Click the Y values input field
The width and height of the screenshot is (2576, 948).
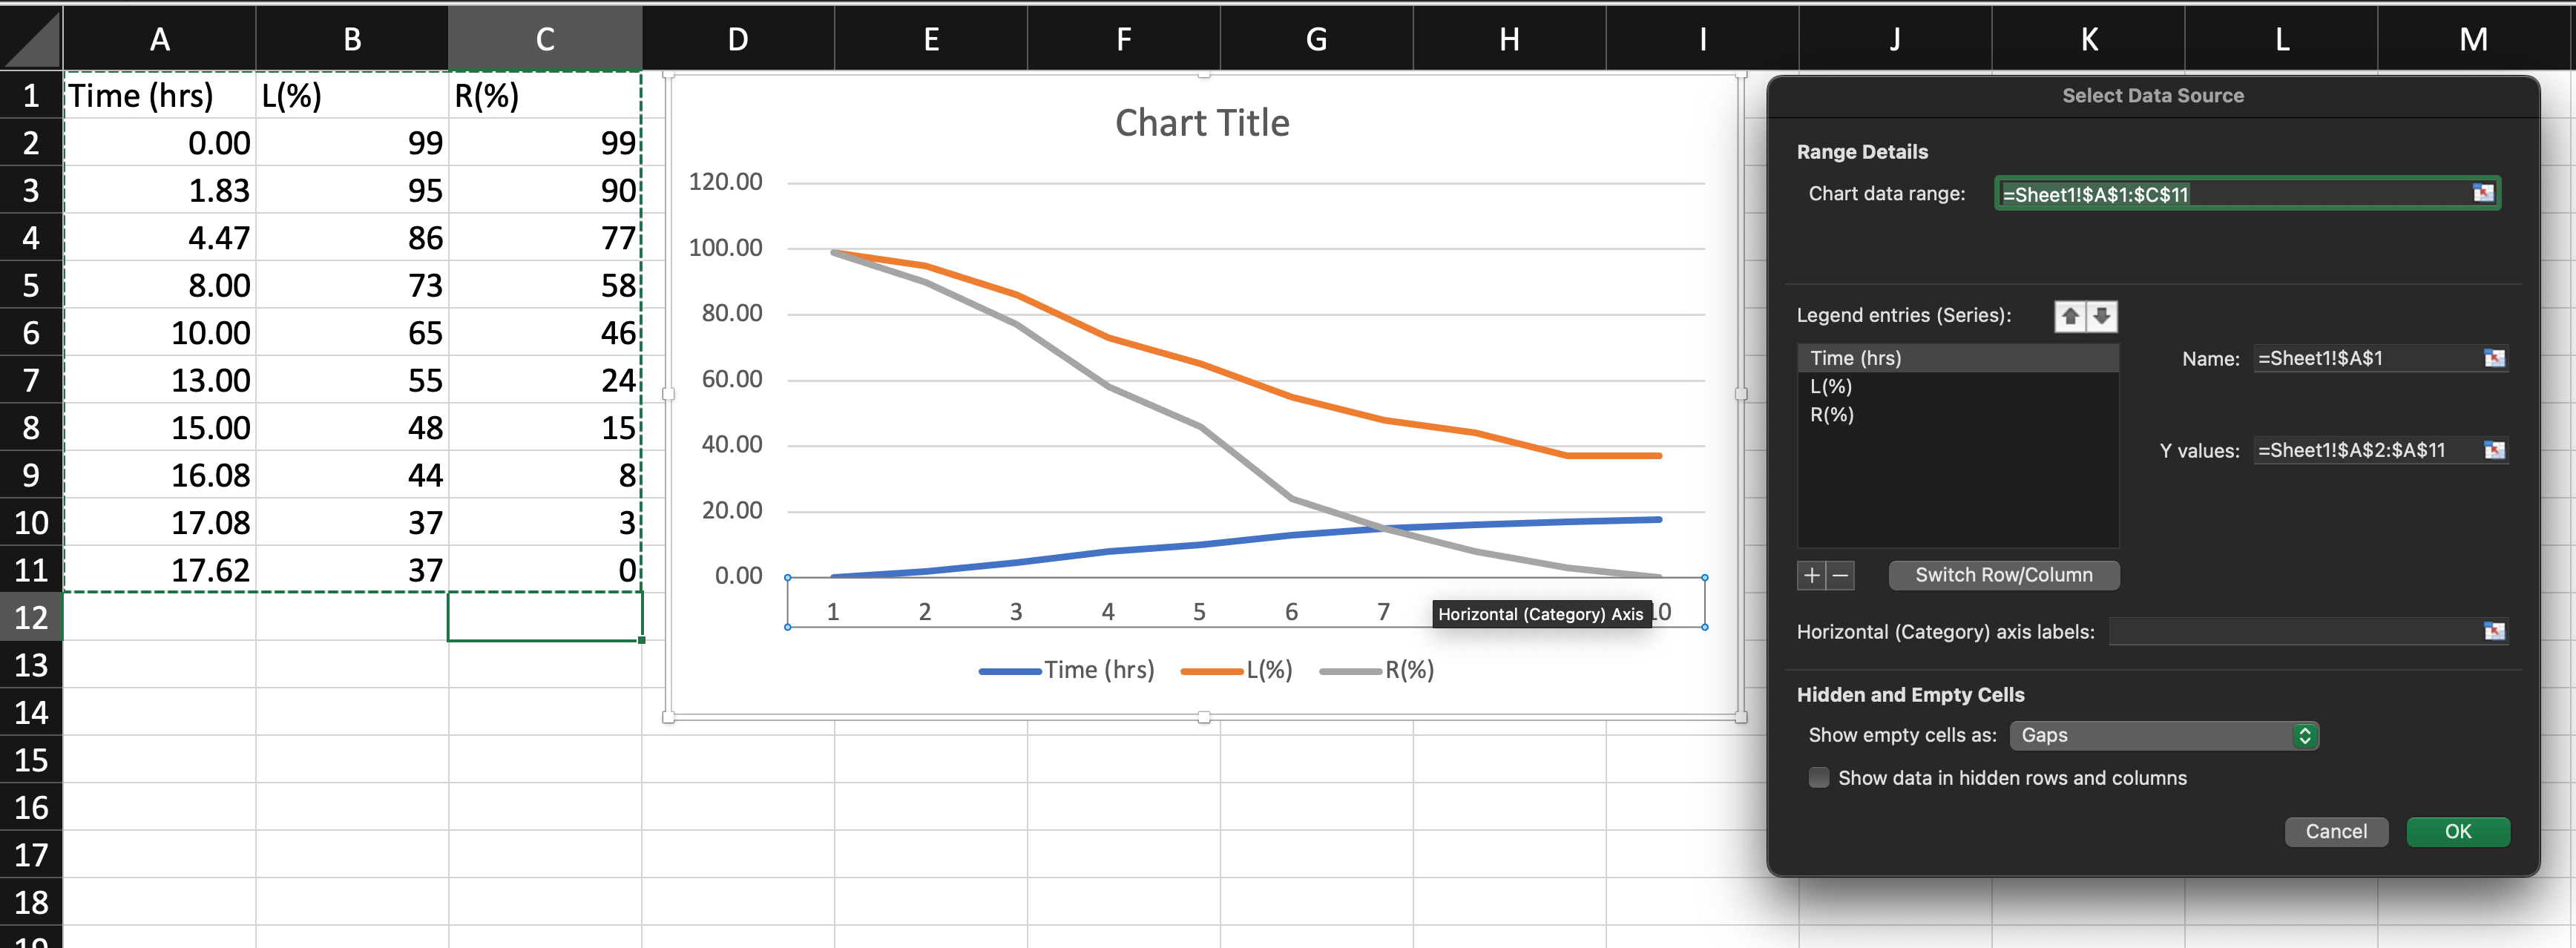[x=2365, y=450]
